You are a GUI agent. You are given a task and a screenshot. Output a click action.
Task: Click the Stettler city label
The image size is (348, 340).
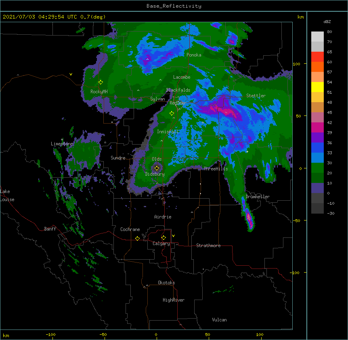pyautogui.click(x=256, y=96)
